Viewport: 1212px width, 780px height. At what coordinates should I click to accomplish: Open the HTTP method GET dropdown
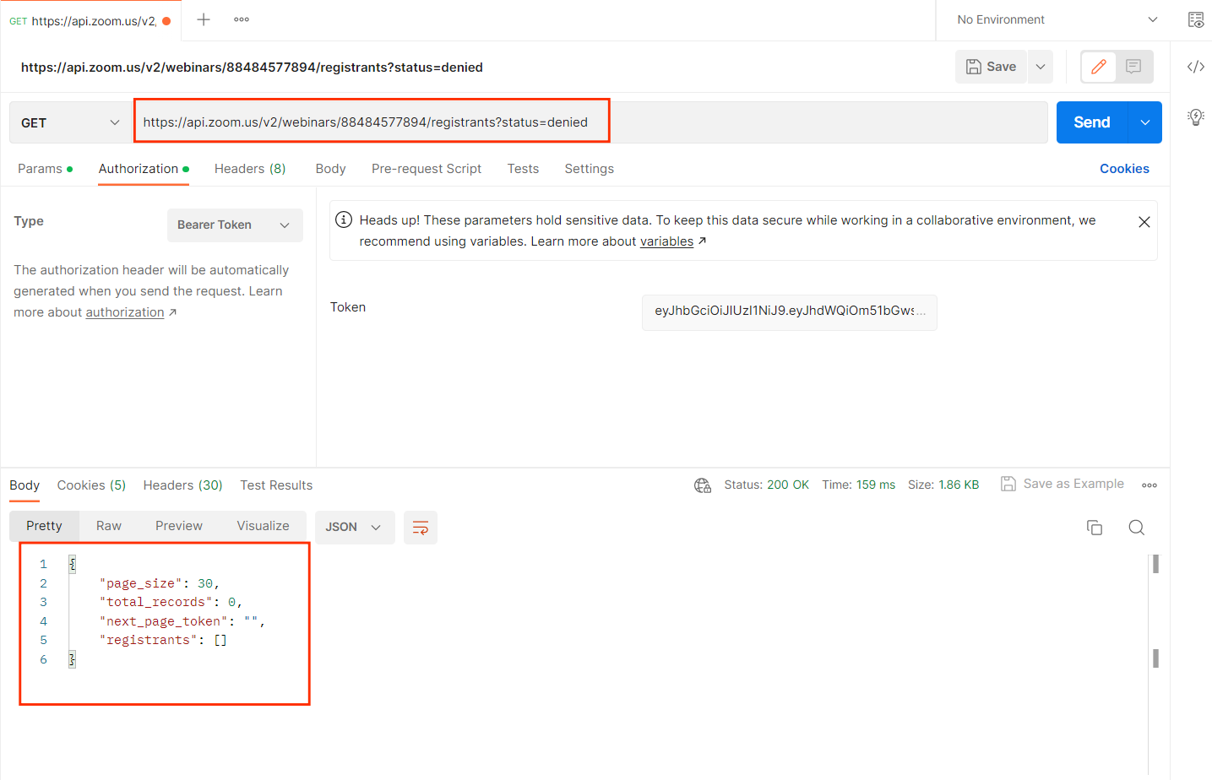tap(71, 122)
